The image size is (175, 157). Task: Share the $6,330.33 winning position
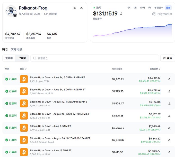click(169, 79)
